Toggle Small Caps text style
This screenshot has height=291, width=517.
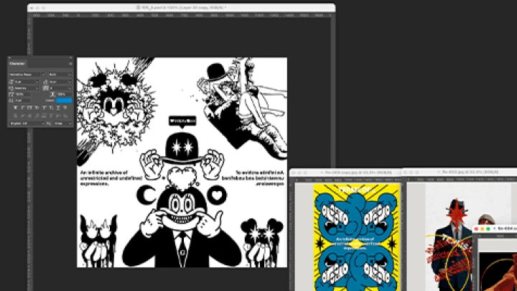click(x=37, y=108)
